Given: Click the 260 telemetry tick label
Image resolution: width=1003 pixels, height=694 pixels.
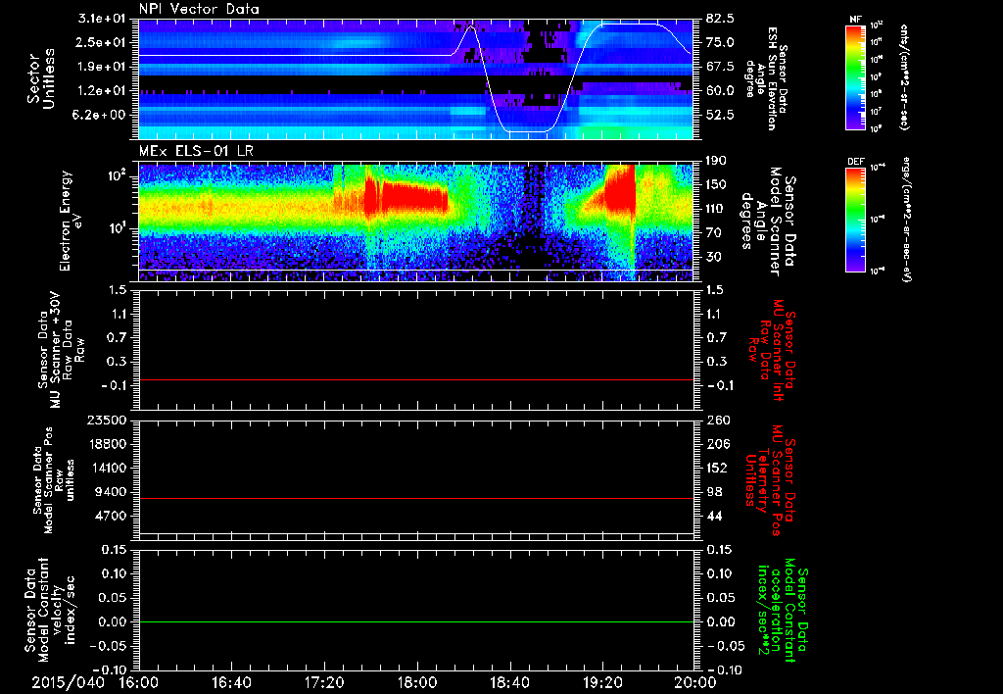Looking at the screenshot, I should pyautogui.click(x=718, y=420).
